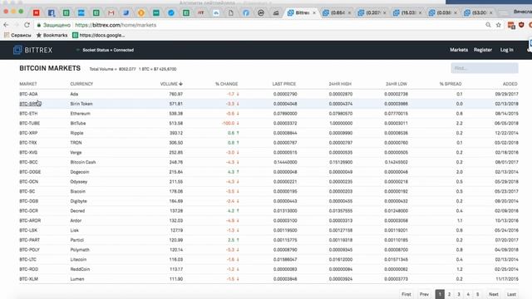
Task: Focus the Find search field
Action: pyautogui.click(x=485, y=68)
